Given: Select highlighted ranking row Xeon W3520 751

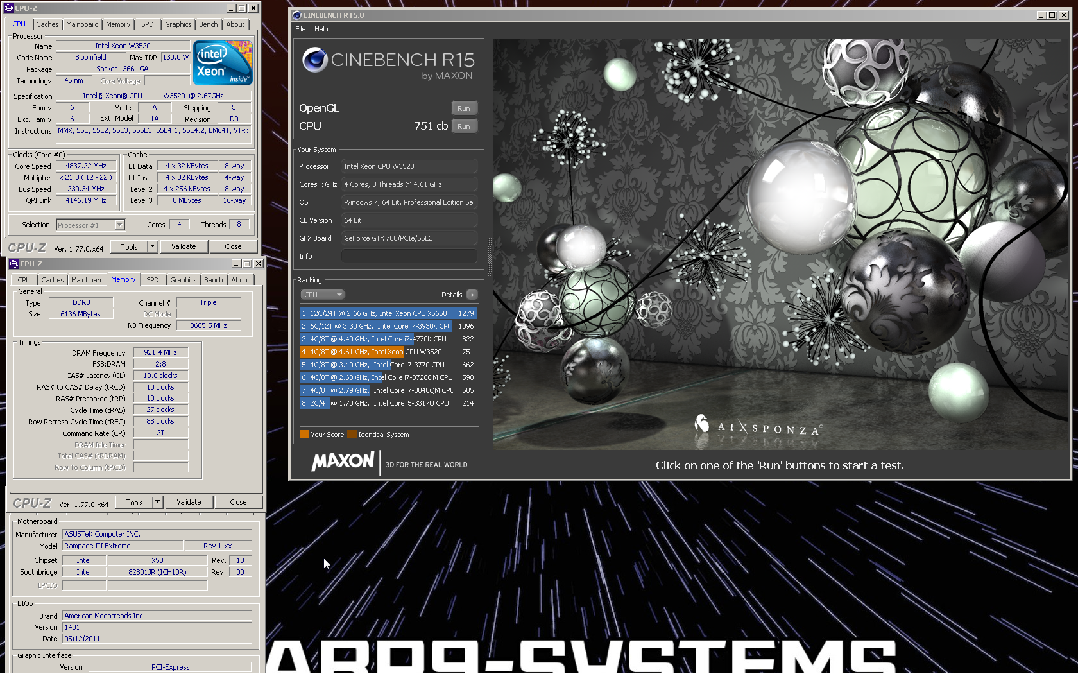Looking at the screenshot, I should [388, 352].
